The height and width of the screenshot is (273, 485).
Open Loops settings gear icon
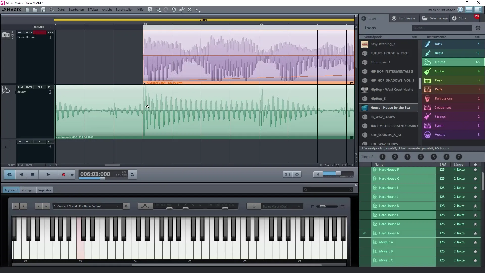pyautogui.click(x=478, y=28)
